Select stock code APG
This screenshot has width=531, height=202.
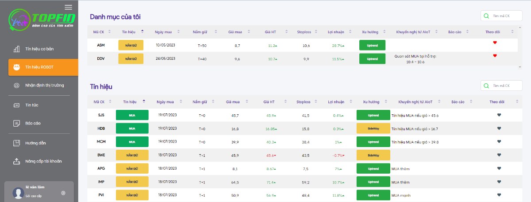coord(101,168)
